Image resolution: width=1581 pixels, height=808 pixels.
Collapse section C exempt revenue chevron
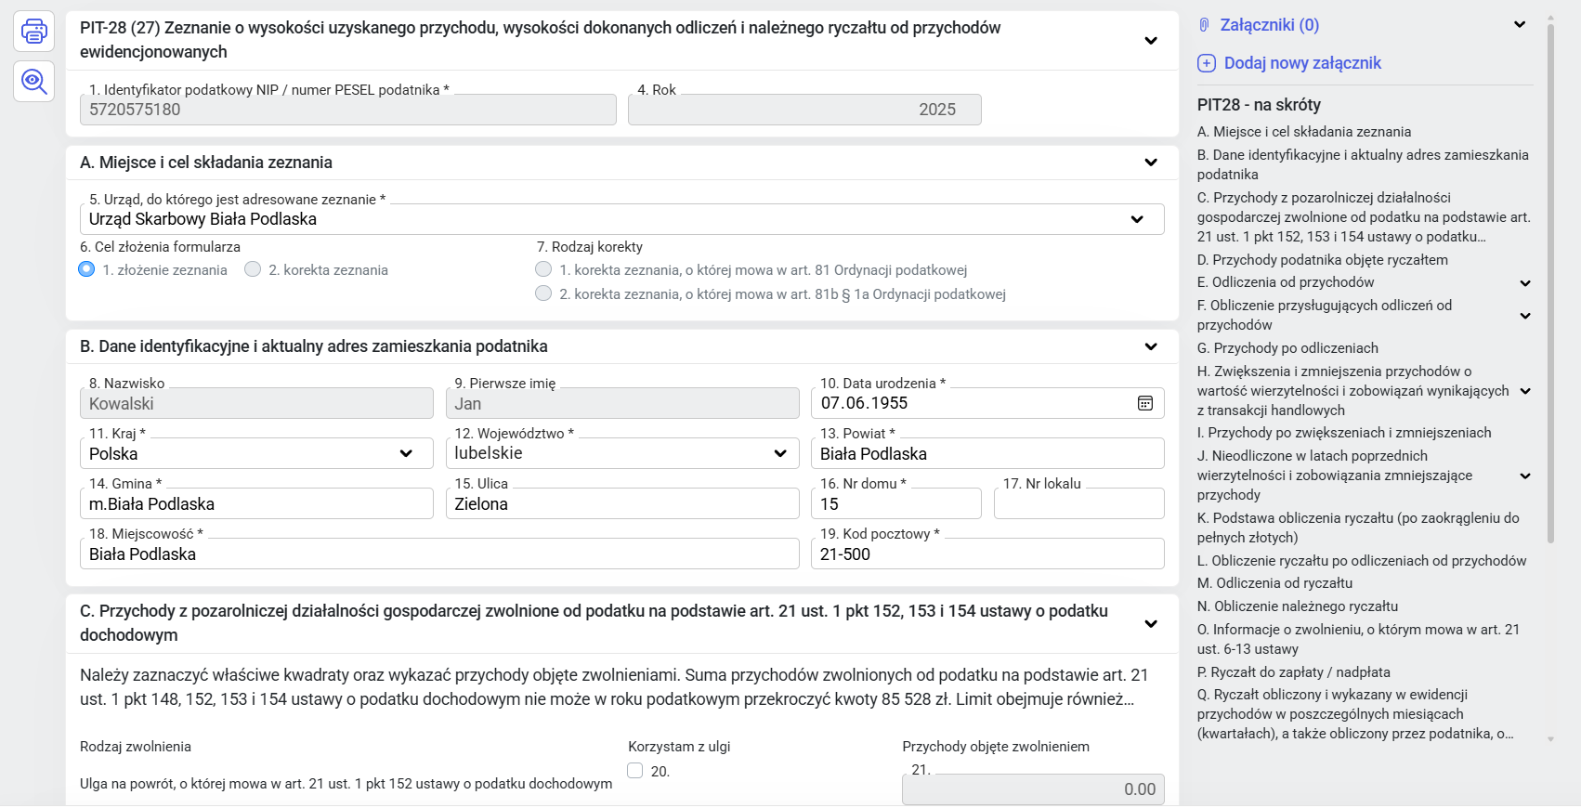1151,623
